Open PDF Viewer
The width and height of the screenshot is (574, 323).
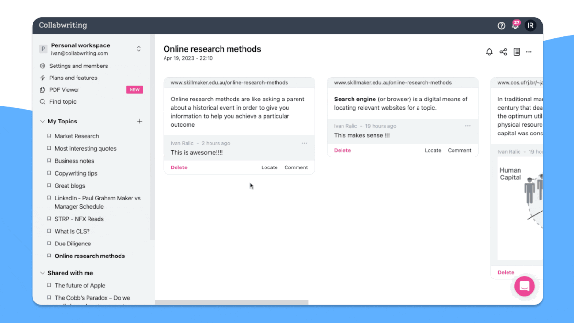tap(64, 90)
